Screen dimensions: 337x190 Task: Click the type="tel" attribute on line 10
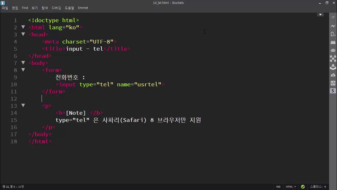tap(96, 84)
